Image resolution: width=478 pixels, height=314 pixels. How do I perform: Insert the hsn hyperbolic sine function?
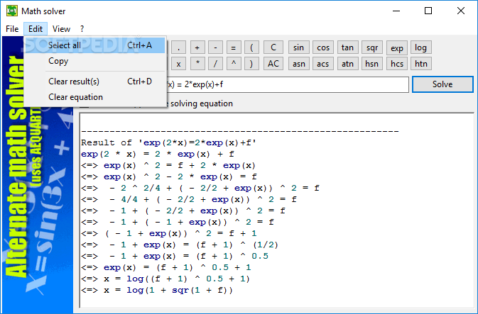[372, 64]
